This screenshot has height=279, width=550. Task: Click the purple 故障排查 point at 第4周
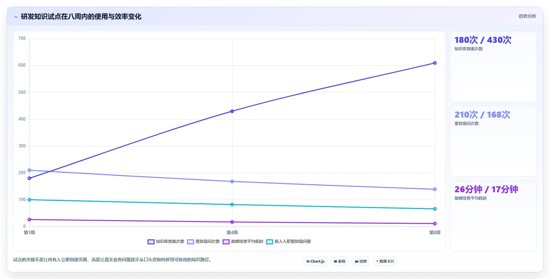pos(232,222)
